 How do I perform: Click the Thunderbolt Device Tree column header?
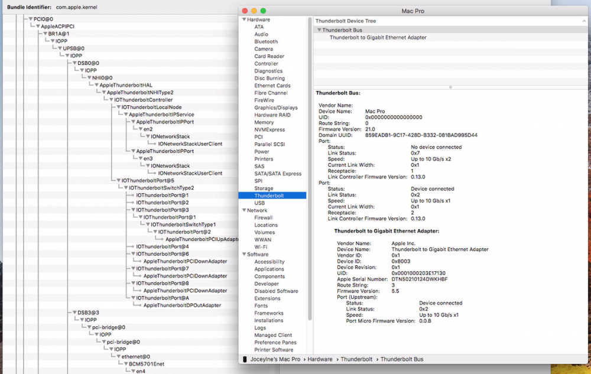pos(345,21)
